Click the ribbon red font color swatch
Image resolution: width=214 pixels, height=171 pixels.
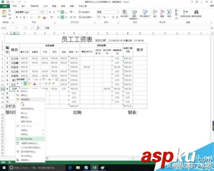pyautogui.click(x=45, y=18)
